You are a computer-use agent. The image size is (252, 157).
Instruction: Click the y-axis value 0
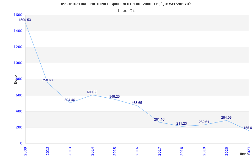[21, 143]
